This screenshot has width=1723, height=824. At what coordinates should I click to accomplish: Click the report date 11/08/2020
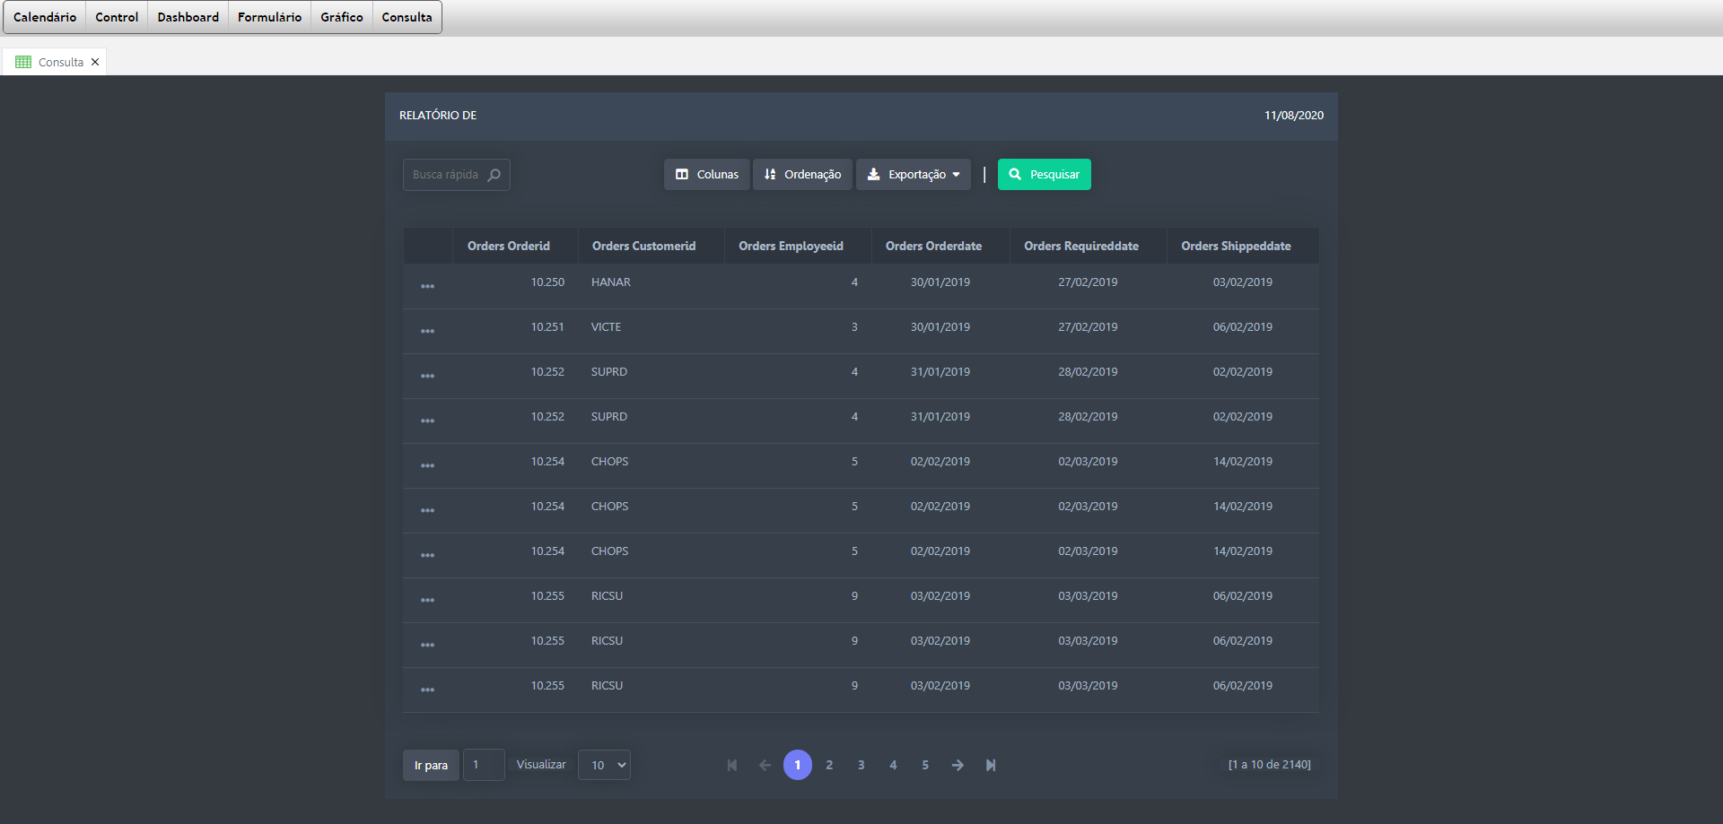1294,116
